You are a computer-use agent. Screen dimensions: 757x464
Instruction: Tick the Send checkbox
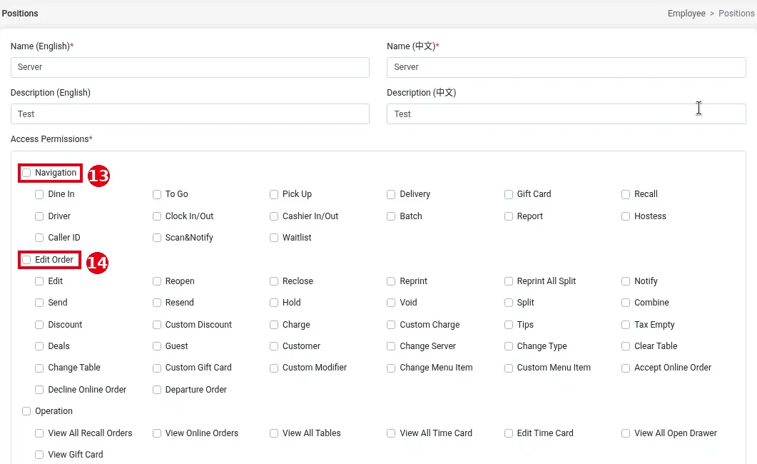[39, 303]
